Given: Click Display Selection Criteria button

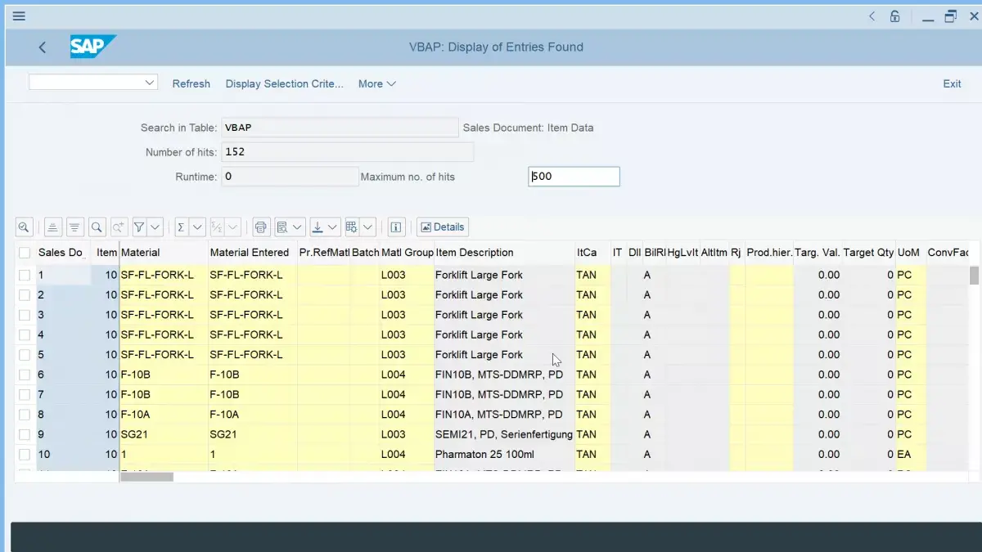Looking at the screenshot, I should coord(285,83).
